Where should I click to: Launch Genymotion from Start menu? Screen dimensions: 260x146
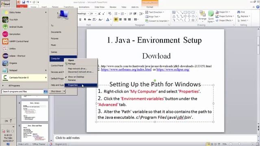tap(24, 34)
